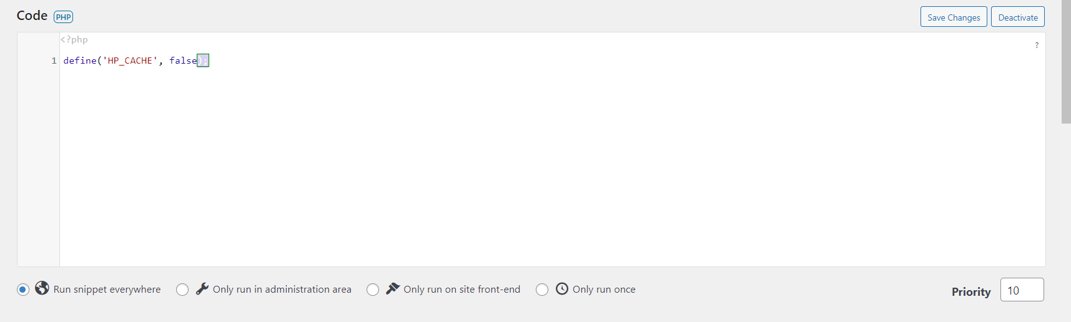This screenshot has height=322, width=1071.
Task: Select the Run snippet everywhere radio button
Action: (x=23, y=290)
